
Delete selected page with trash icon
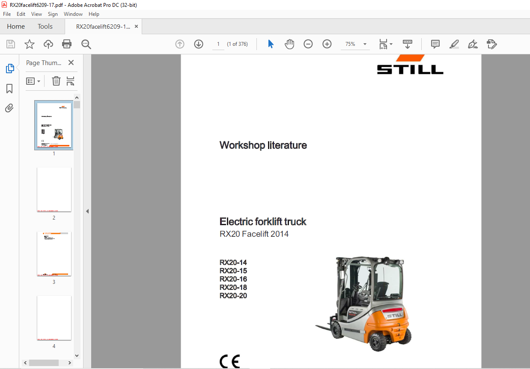pyautogui.click(x=56, y=81)
